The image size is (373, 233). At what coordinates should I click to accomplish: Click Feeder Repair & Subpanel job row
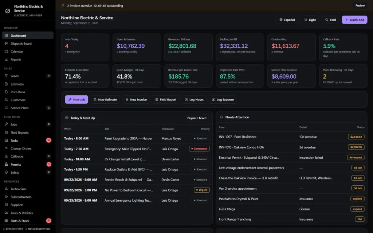point(137,179)
